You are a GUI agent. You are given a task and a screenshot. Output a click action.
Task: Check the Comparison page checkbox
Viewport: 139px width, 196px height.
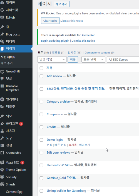pos(41,114)
